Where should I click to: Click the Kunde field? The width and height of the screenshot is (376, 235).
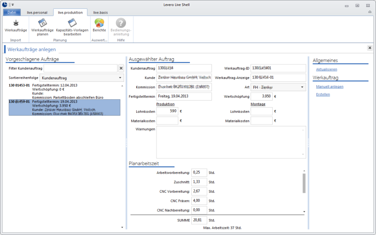click(184, 78)
